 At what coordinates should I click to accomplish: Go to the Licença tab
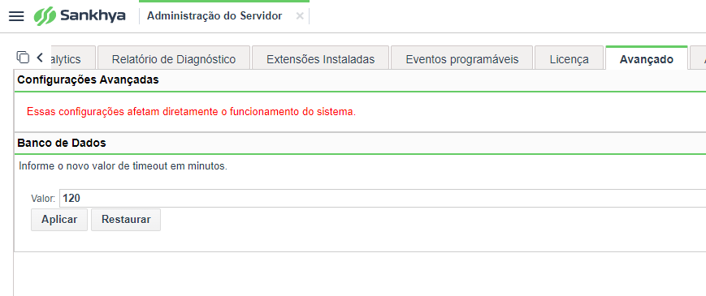point(570,58)
